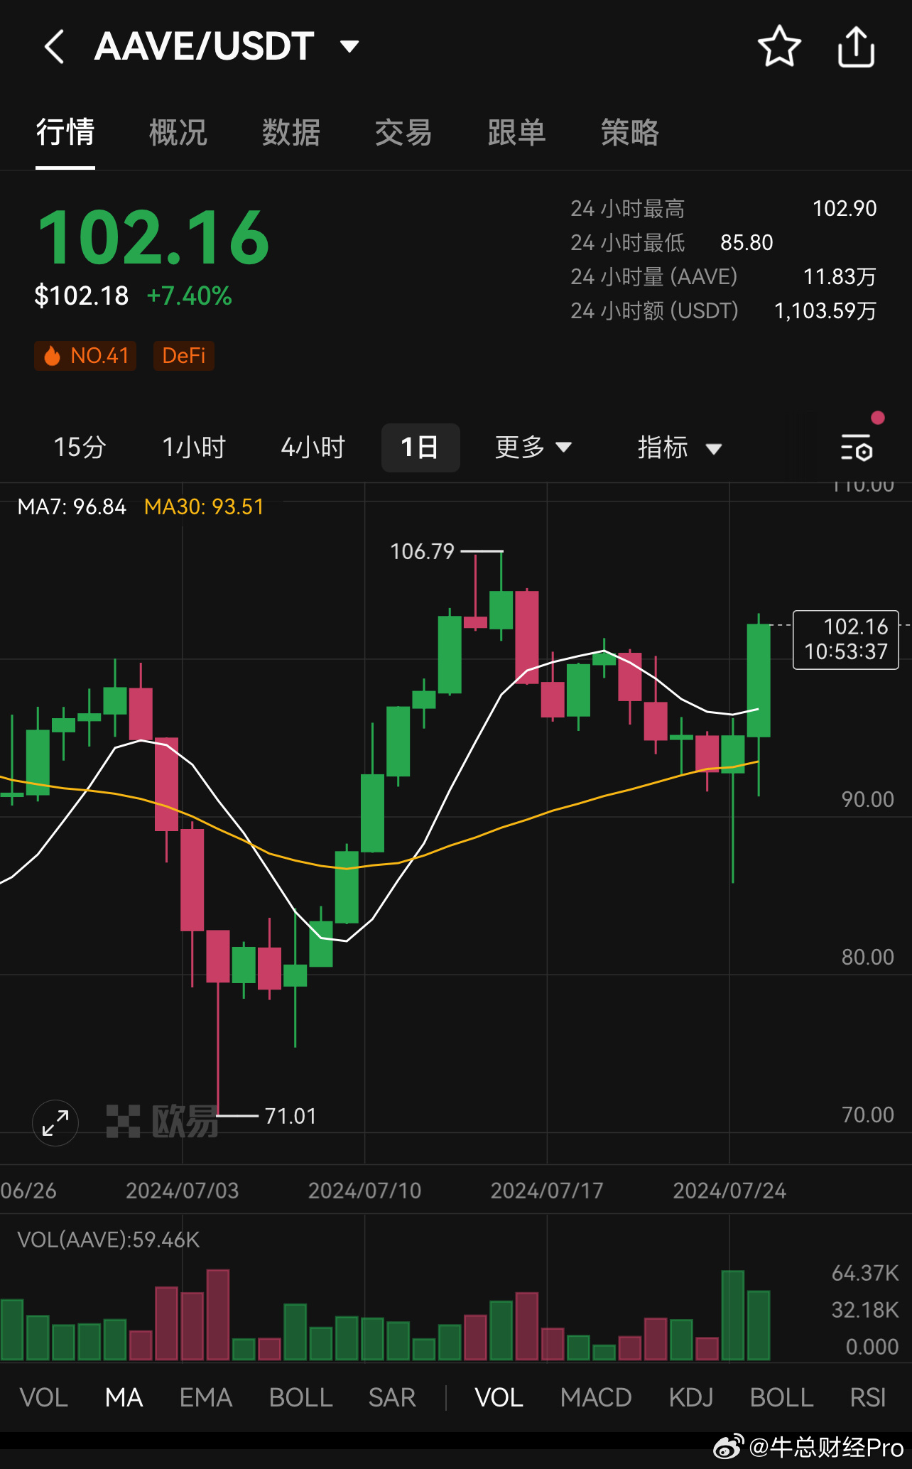Viewport: 912px width, 1469px height.
Task: Select the 1日 timeframe
Action: (x=420, y=448)
